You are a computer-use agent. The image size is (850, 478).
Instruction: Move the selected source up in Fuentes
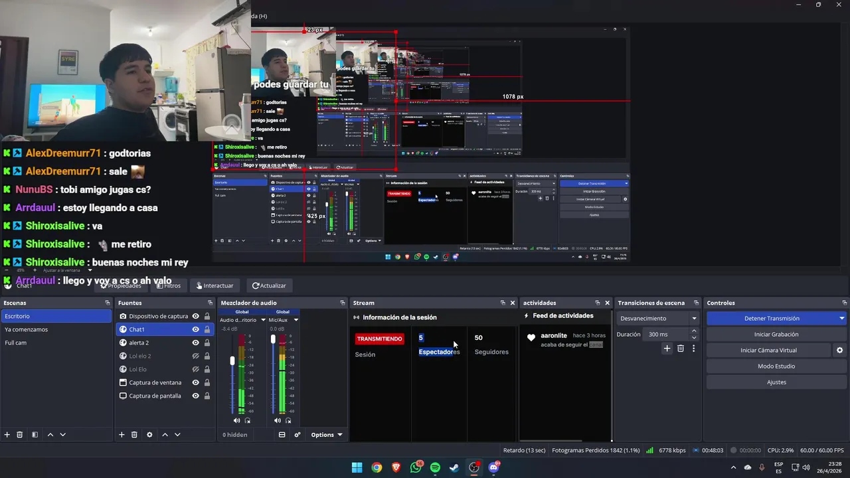pos(165,435)
